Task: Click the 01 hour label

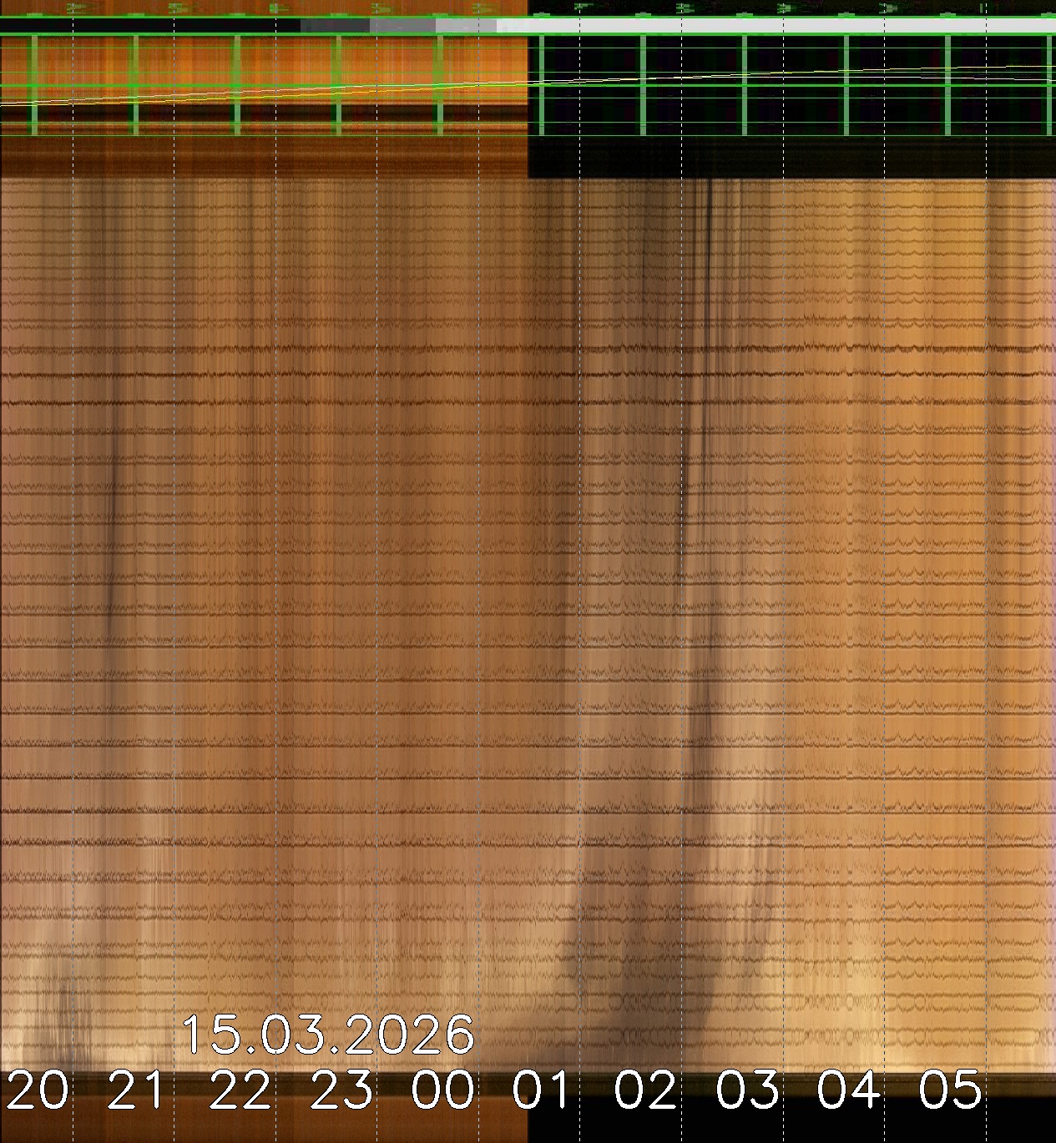Action: [x=543, y=1090]
